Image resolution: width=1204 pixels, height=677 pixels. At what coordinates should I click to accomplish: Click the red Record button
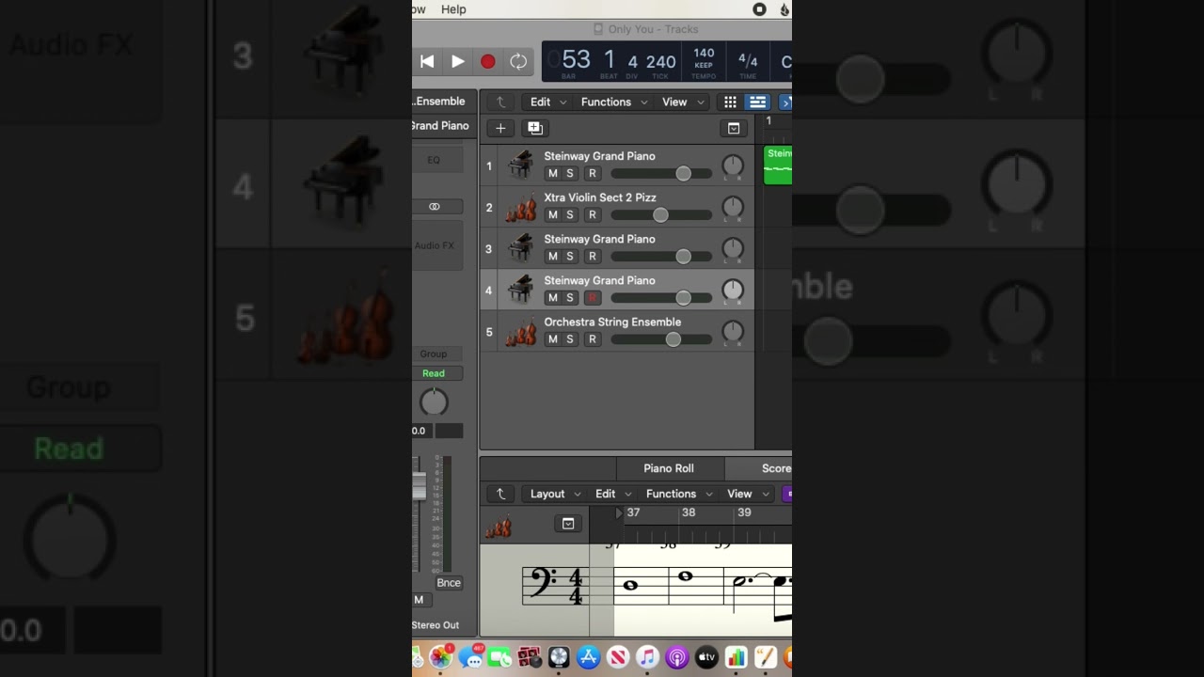[487, 61]
